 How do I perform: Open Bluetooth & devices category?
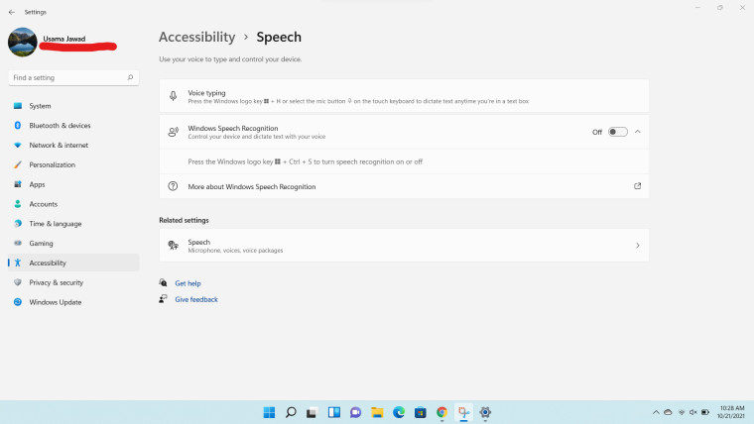pos(73,126)
